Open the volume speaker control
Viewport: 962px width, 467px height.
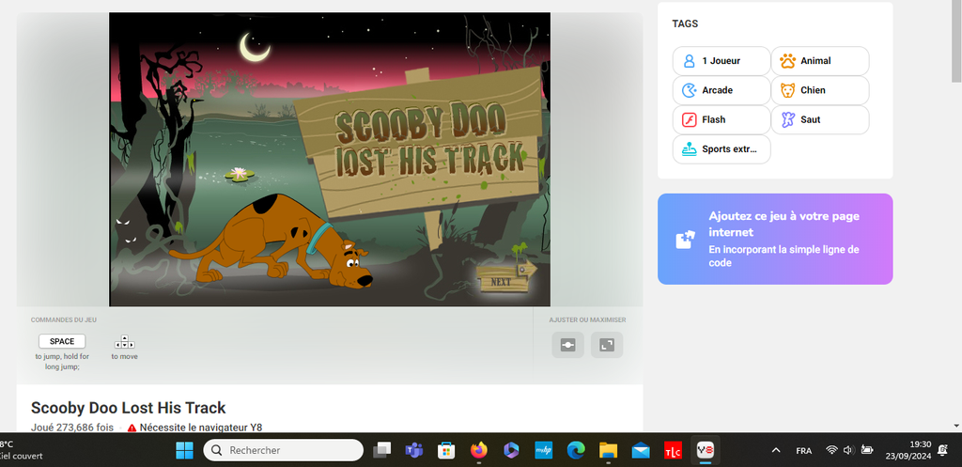848,450
